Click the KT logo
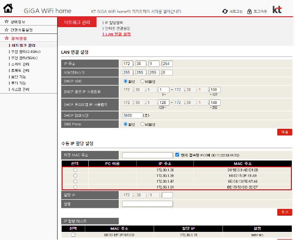This screenshot has height=240, width=295. (x=277, y=9)
